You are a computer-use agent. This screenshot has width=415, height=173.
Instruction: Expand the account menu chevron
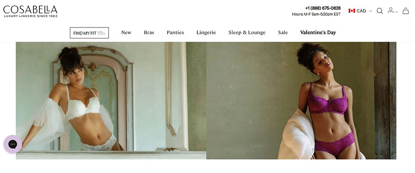tap(396, 12)
